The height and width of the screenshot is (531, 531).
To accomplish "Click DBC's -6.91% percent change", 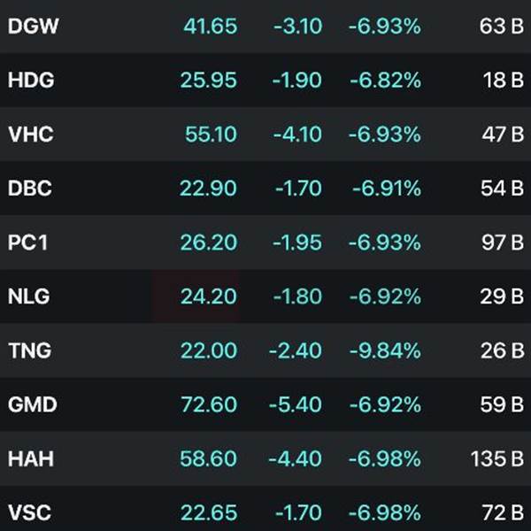I will (386, 189).
